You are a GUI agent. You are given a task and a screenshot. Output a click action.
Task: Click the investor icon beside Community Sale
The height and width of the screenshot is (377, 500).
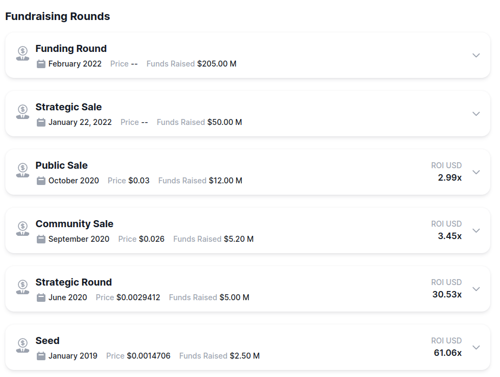click(23, 228)
